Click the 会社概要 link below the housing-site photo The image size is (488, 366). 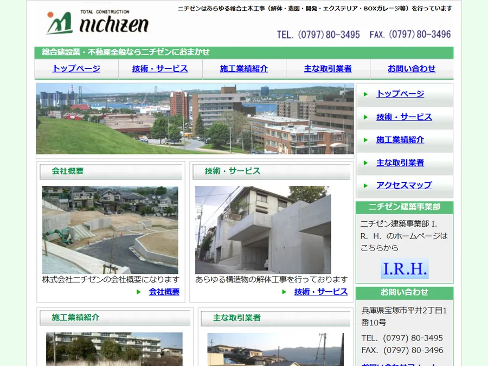tap(164, 292)
